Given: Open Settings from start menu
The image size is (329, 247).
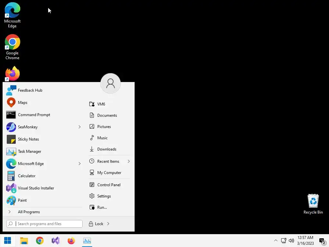Looking at the screenshot, I should coord(109,196).
